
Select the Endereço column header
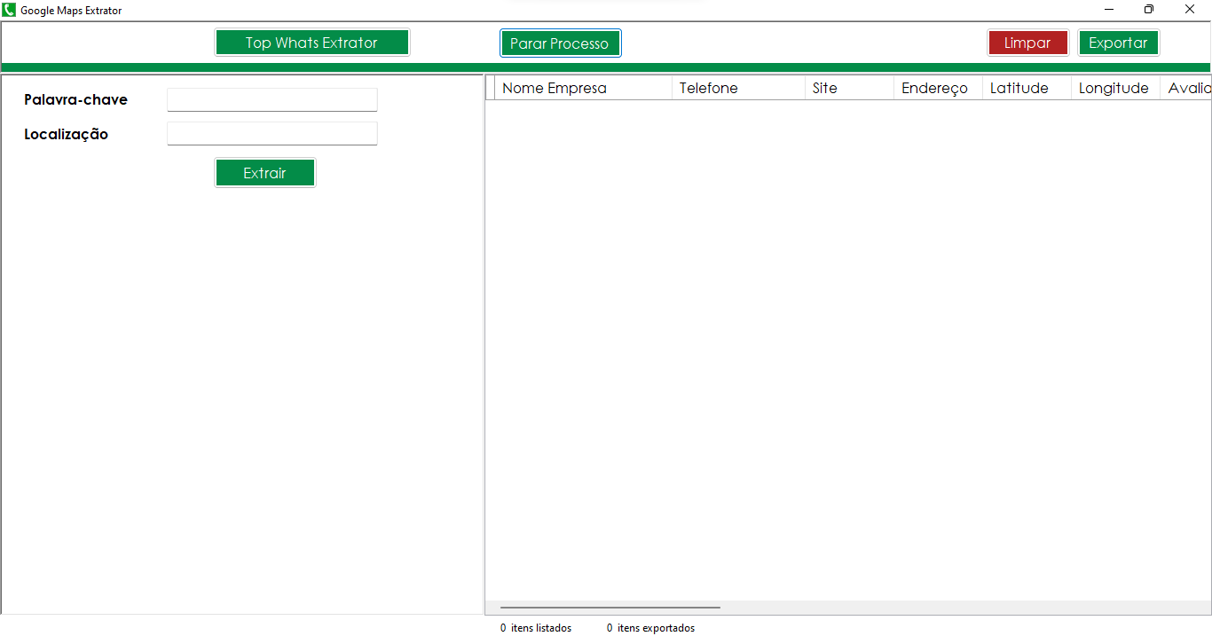tap(938, 88)
